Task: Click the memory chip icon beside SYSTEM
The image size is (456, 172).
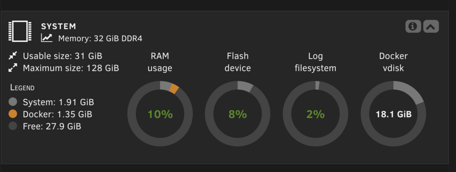Action: (20, 31)
